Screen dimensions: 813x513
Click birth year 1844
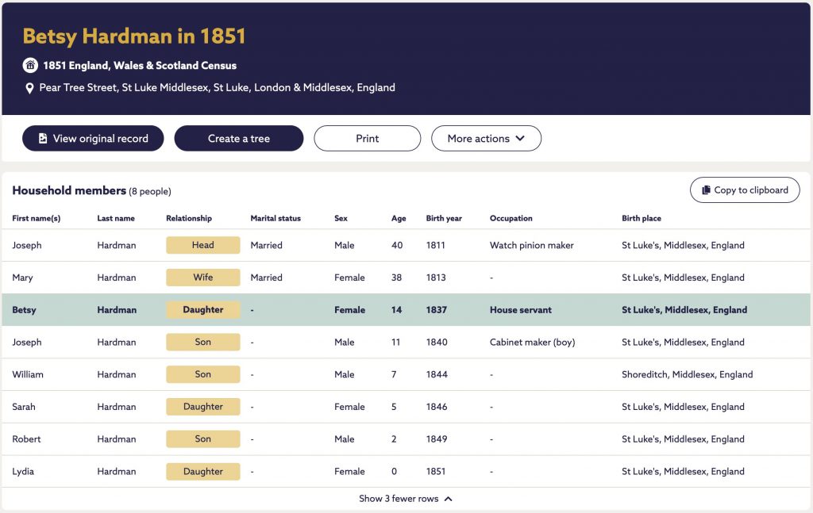(x=437, y=374)
